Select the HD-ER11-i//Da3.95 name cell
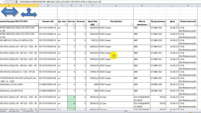 19,67
